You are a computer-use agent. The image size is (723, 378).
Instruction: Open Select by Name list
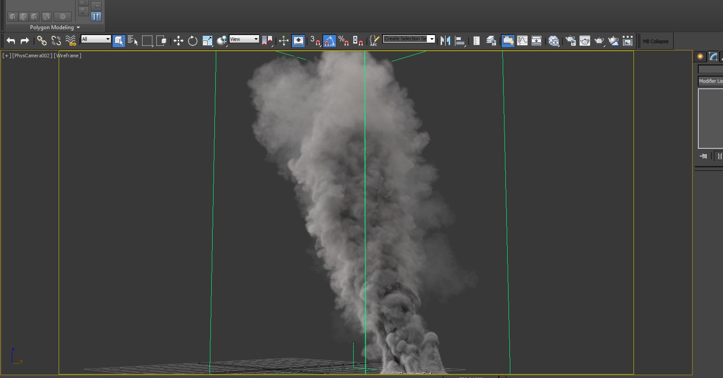tap(133, 41)
